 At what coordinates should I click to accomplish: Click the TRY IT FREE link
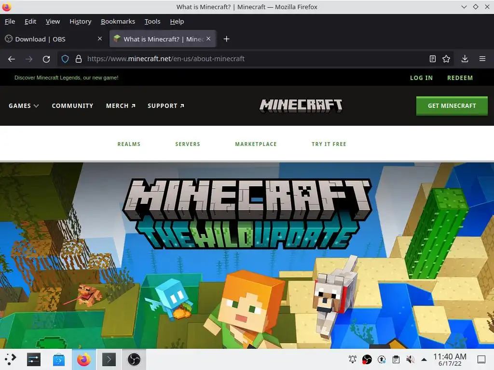pos(329,144)
